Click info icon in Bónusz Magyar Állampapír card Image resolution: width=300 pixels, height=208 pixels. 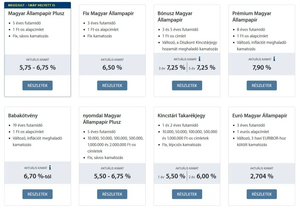200,59
